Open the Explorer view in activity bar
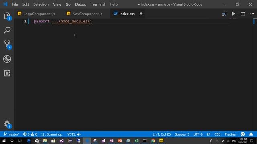Screen dimensions: 257x144 coord(7,16)
